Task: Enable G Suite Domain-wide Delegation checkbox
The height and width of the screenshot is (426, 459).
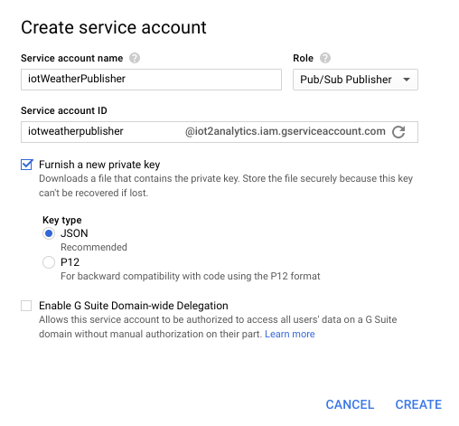Action: point(26,306)
